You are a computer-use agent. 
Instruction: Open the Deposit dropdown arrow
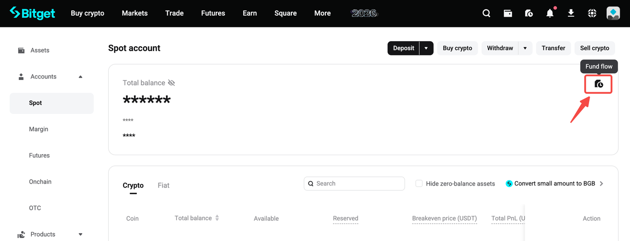(426, 48)
